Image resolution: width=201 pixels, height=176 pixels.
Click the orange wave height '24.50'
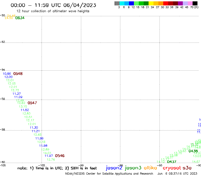tap(9, 18)
